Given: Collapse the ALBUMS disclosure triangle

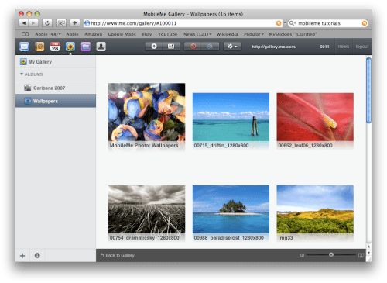Looking at the screenshot, I should tap(22, 74).
